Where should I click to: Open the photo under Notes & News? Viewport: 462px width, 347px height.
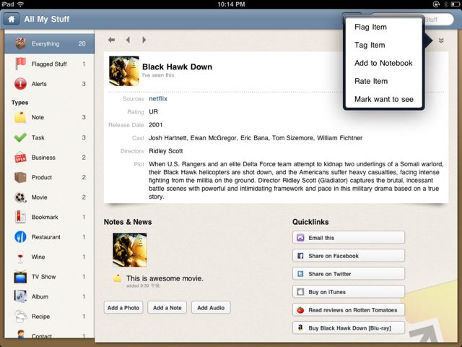tap(130, 249)
